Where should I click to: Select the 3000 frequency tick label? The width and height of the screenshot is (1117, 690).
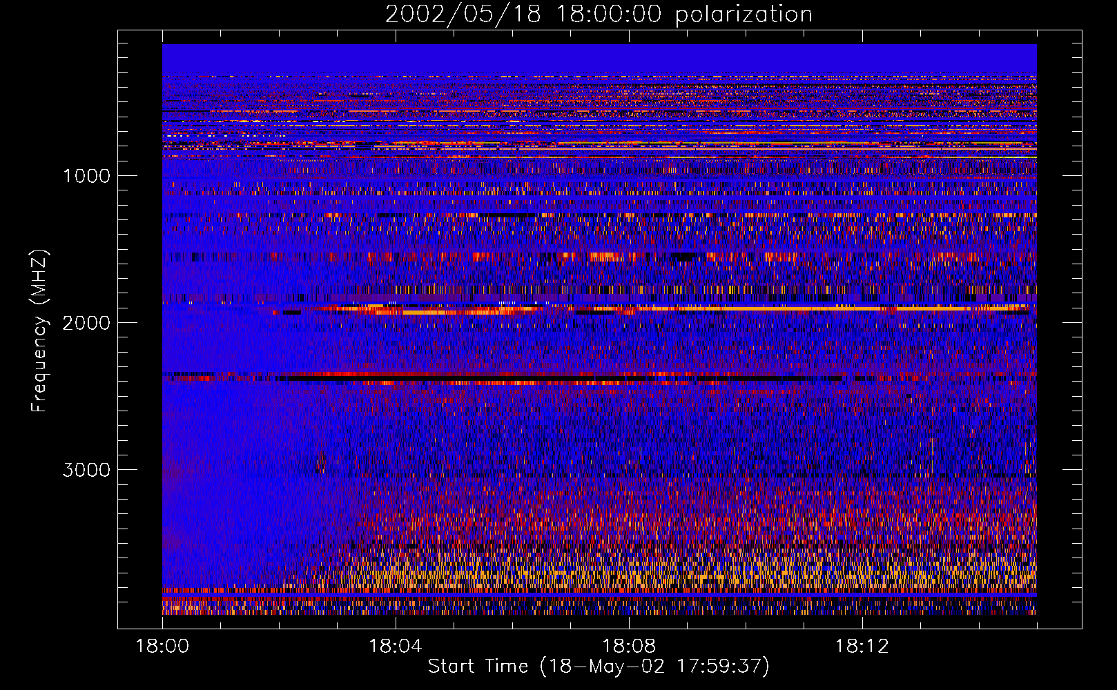(86, 470)
